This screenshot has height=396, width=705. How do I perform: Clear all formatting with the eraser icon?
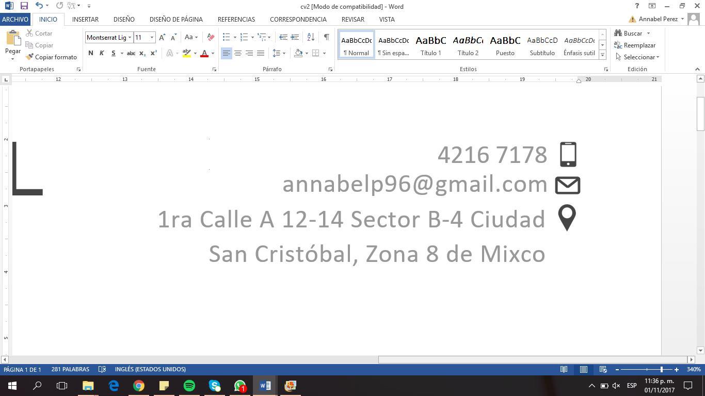[211, 37]
